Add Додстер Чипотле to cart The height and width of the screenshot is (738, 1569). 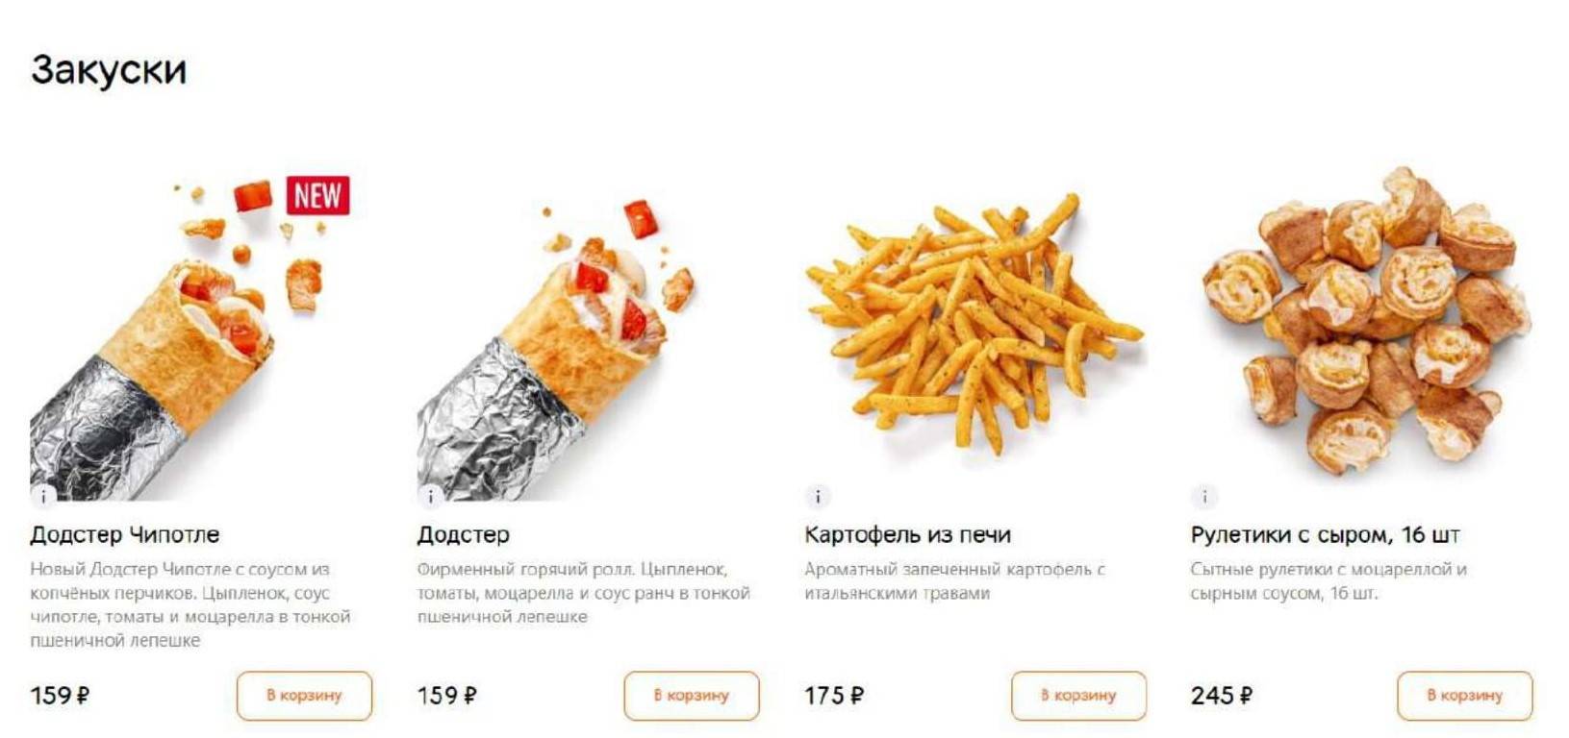click(304, 695)
